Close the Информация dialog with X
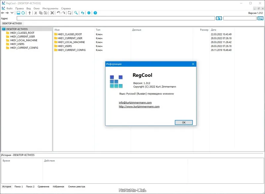 coord(193,64)
